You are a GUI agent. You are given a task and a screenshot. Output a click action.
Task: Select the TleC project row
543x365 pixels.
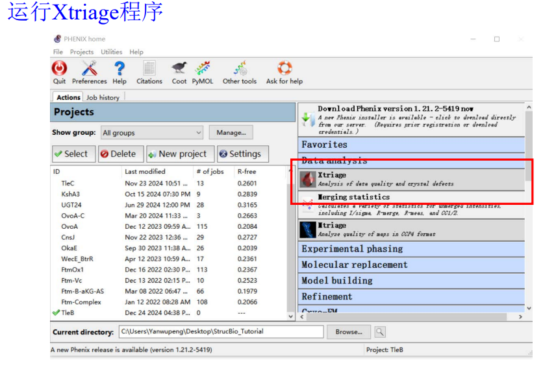[x=169, y=183]
